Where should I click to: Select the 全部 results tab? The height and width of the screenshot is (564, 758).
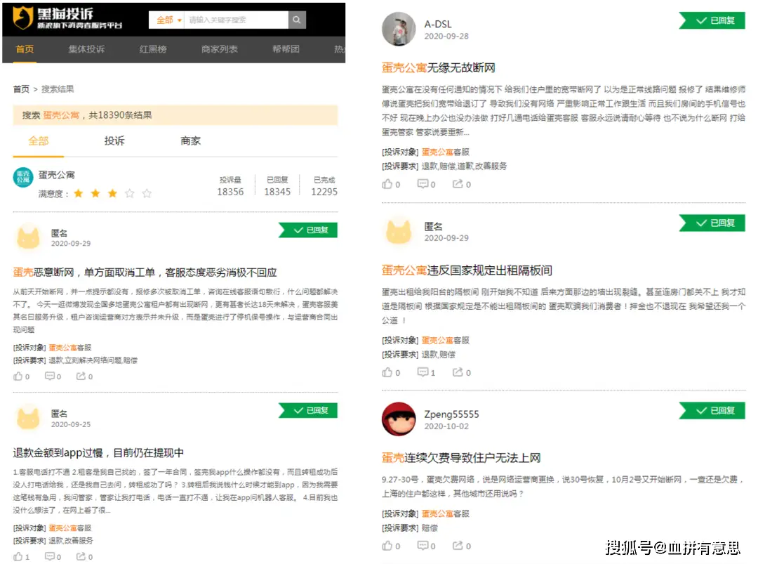pos(39,140)
